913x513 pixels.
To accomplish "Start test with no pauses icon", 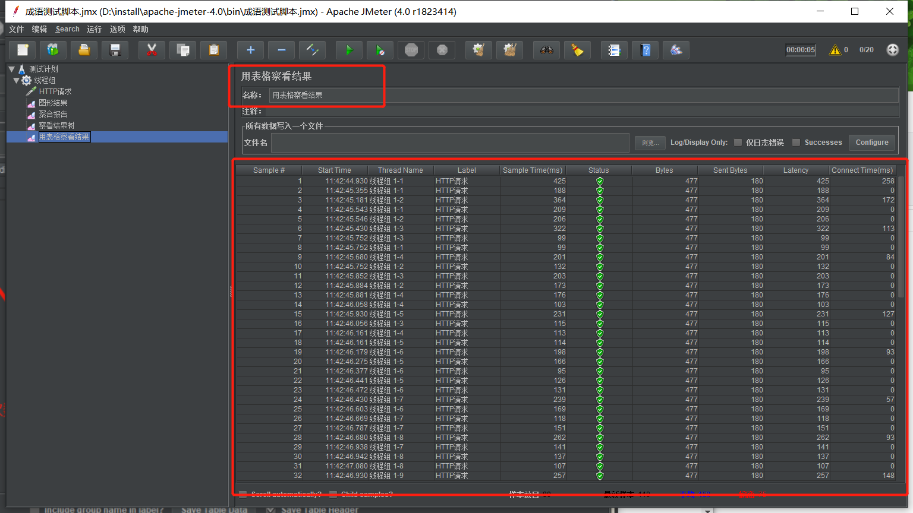I will (x=380, y=50).
